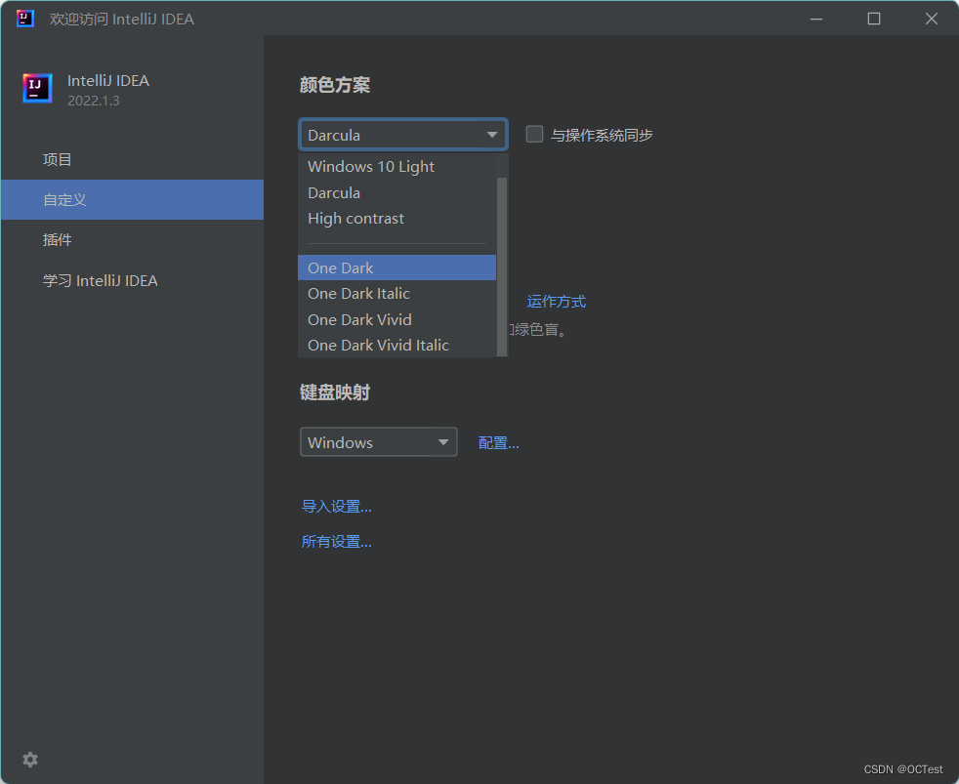Click the theme list scrollbar
The height and width of the screenshot is (784, 959).
point(502,267)
